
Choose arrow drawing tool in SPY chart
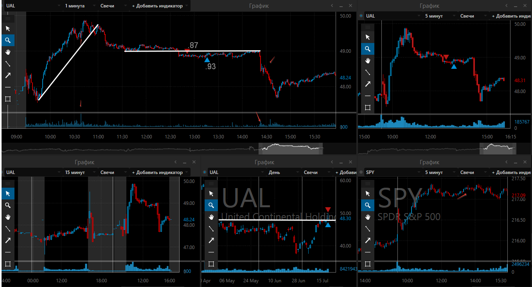click(x=368, y=240)
